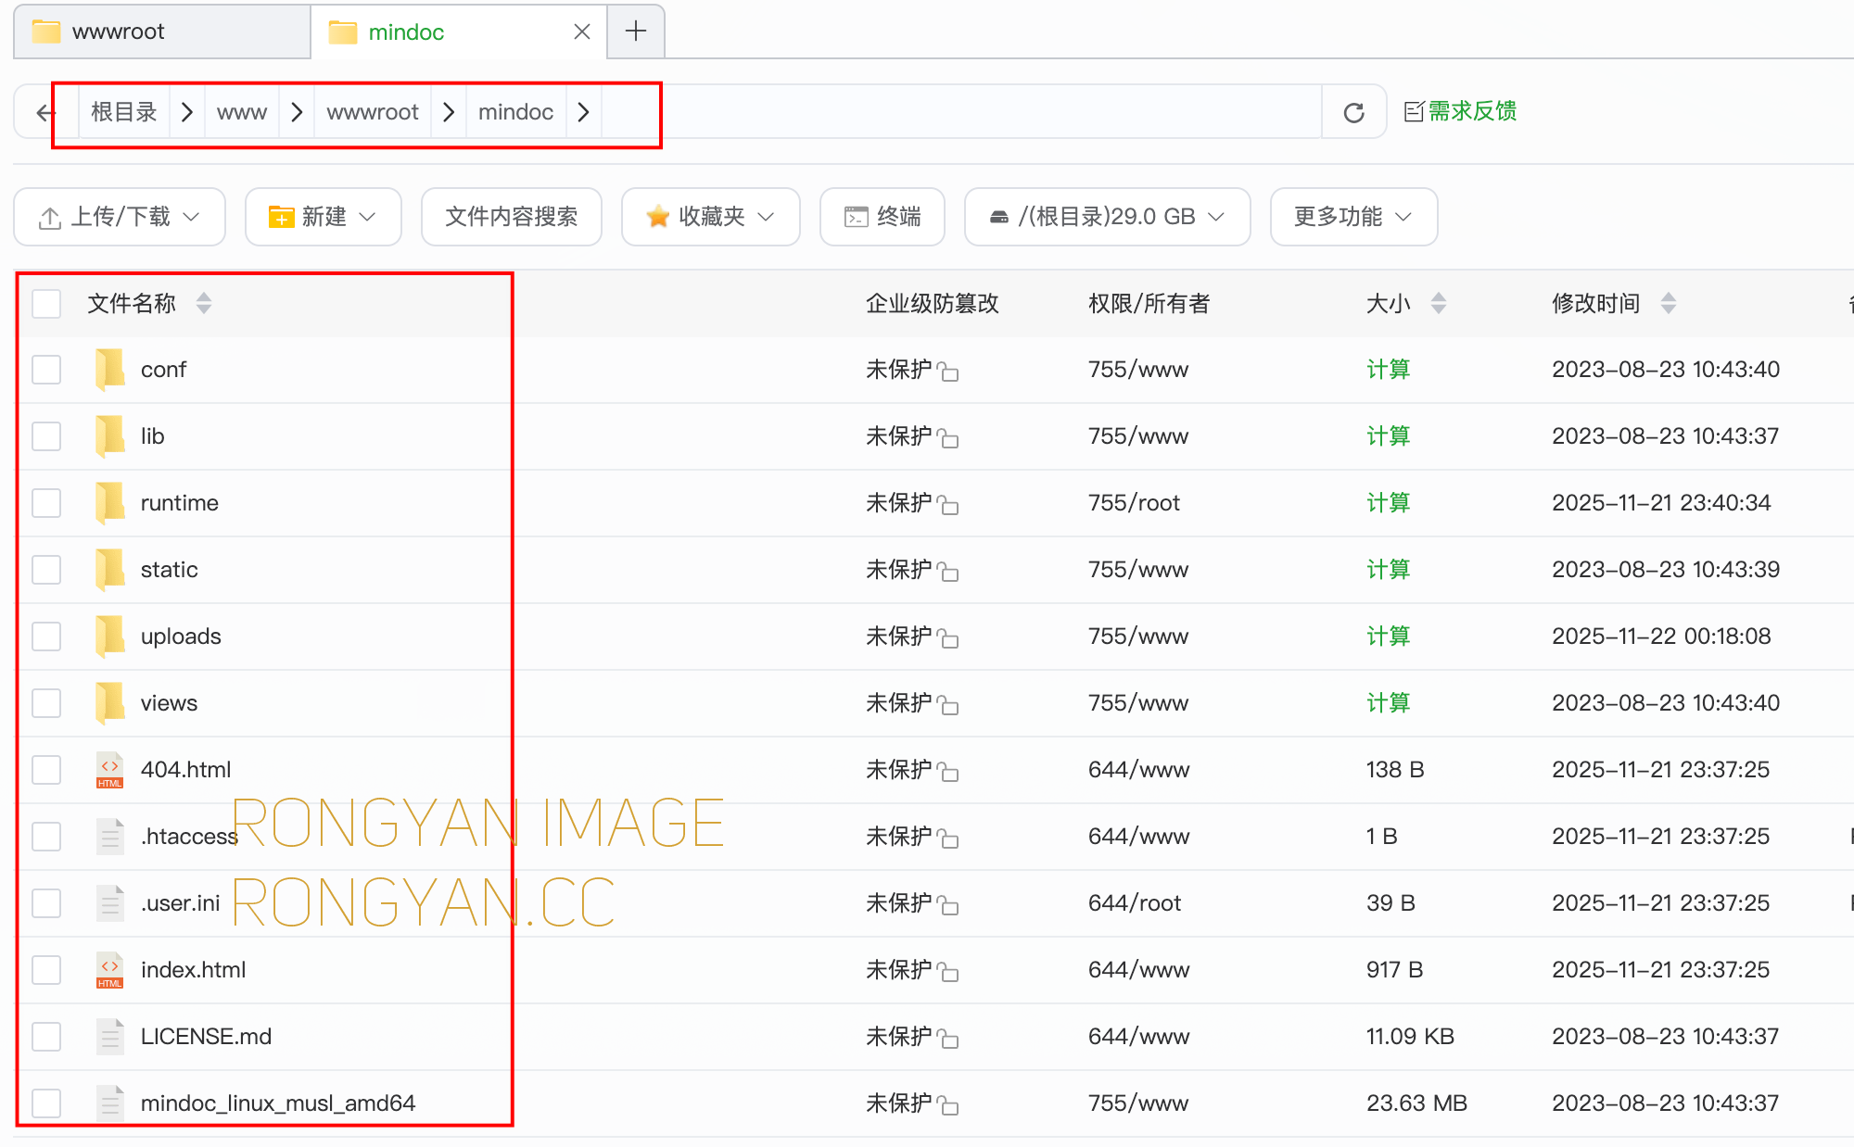Viewport: 1854px width, 1147px height.
Task: Open the 新建 dropdown
Action: click(x=323, y=217)
